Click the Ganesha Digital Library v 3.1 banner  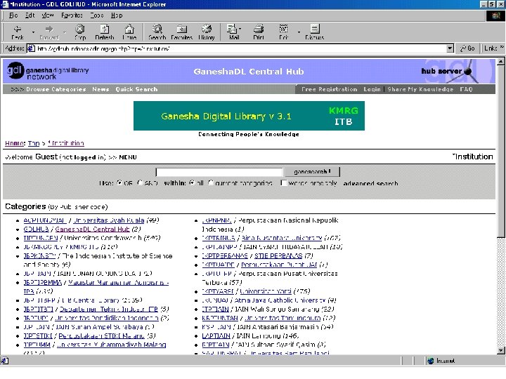coord(249,116)
